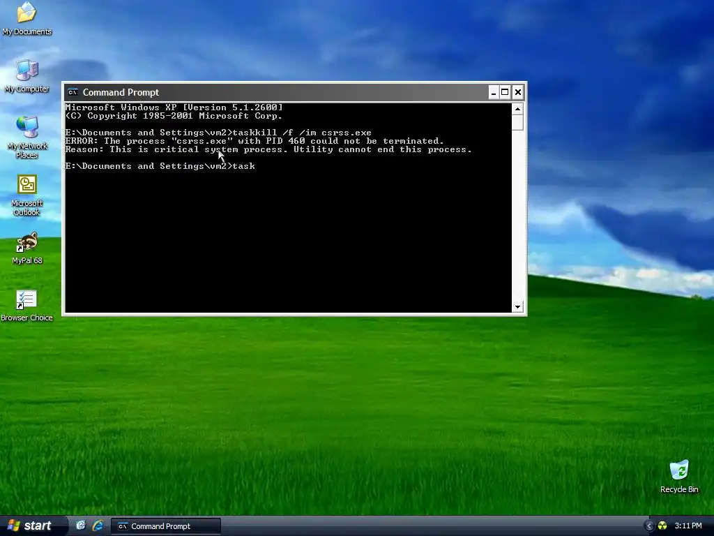Click the 'Microsoft Windows XP [Version 5.1.2600]' line
The width and height of the screenshot is (714, 536).
(174, 107)
